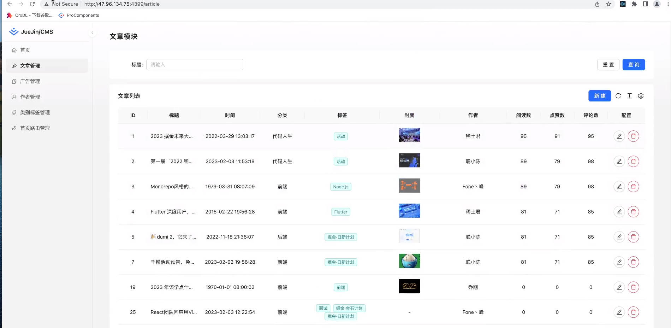Open cover thumbnail of article 19
Image resolution: width=671 pixels, height=328 pixels.
tap(409, 286)
